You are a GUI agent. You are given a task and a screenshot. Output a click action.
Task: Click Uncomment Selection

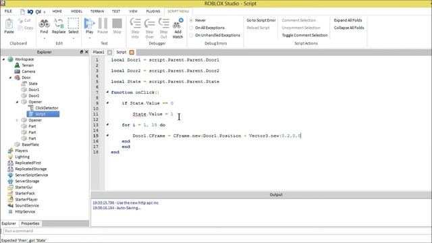(x=301, y=28)
